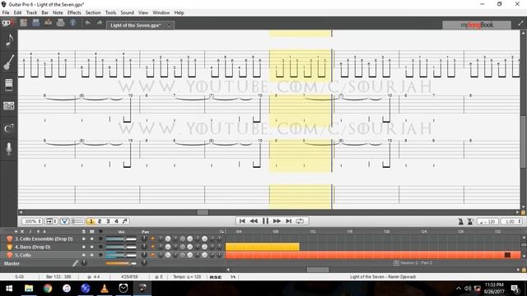Viewport: 527px width, 296px height.
Task: Open Google Chrome from taskbar
Action: pos(48,289)
